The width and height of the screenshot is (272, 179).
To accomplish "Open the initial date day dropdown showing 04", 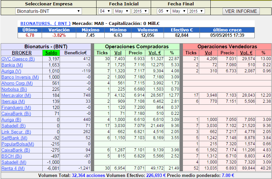I will [x=105, y=11].
